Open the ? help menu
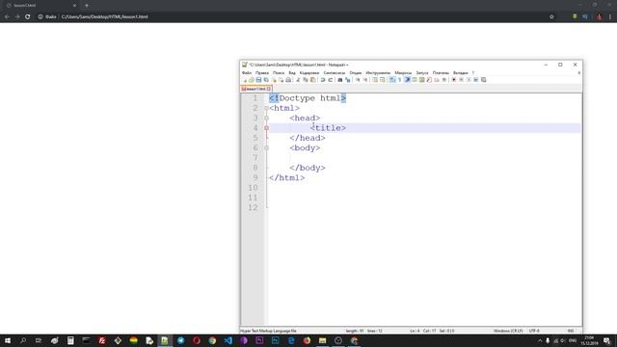 click(x=473, y=73)
